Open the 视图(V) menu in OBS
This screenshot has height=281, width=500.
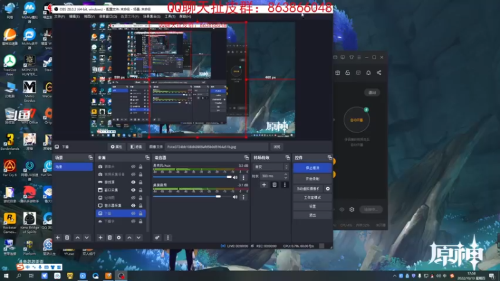(x=89, y=17)
